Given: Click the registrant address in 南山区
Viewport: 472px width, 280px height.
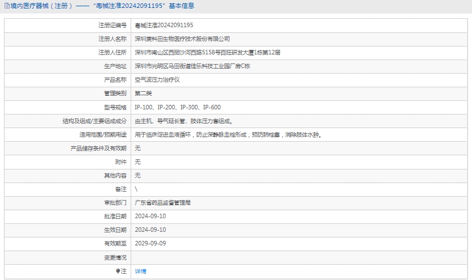Looking at the screenshot, I should coord(207,53).
